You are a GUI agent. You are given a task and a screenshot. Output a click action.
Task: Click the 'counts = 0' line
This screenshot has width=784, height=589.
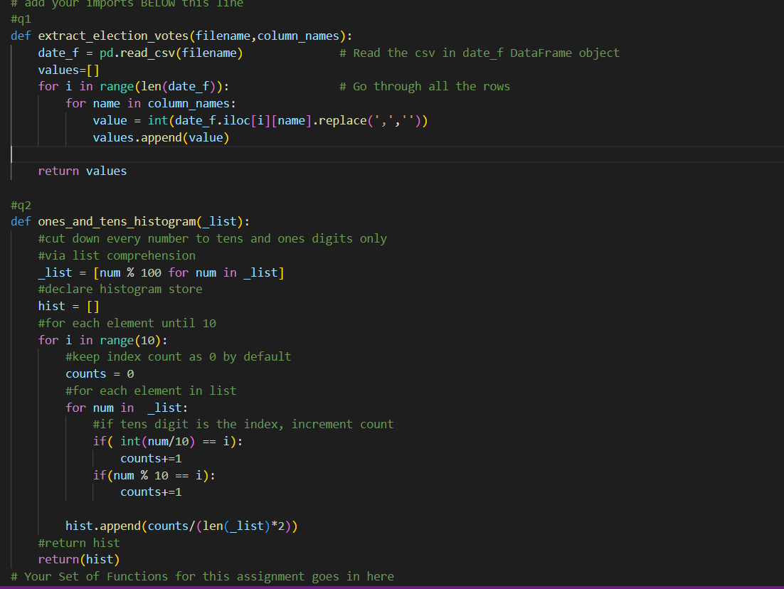(100, 374)
